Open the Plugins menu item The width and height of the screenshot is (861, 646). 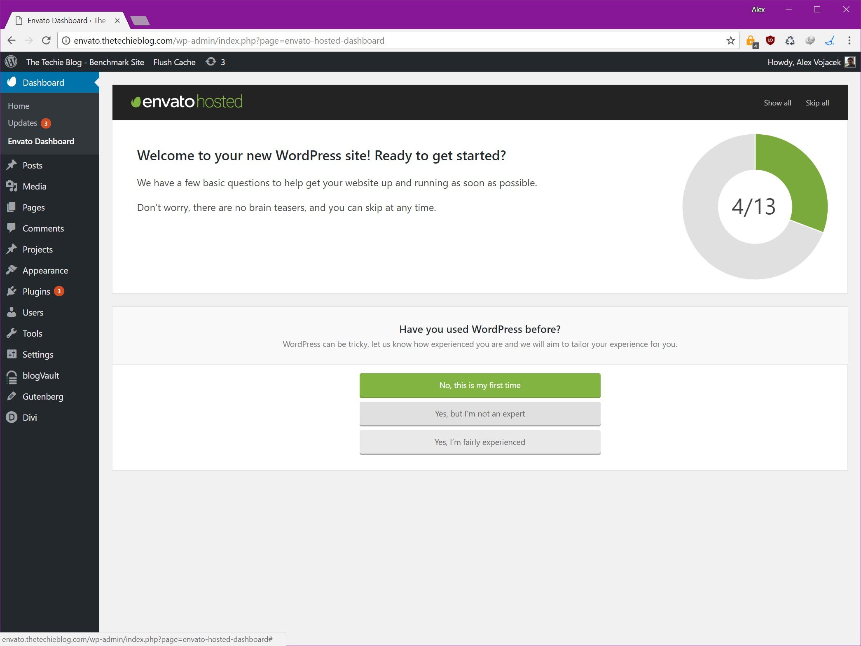(x=36, y=292)
